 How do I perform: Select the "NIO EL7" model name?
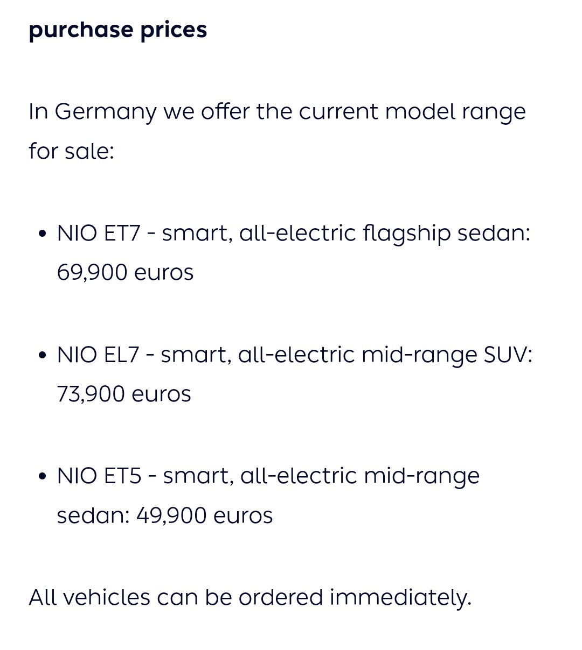click(x=98, y=355)
